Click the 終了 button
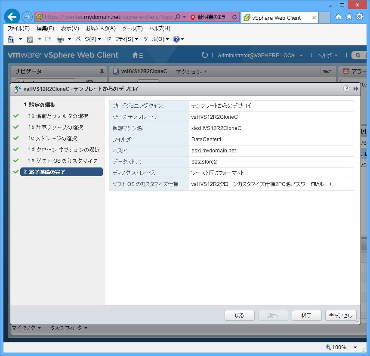 pyautogui.click(x=306, y=315)
